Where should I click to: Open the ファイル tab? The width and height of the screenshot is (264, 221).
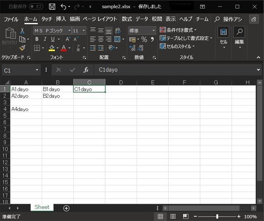[11, 19]
